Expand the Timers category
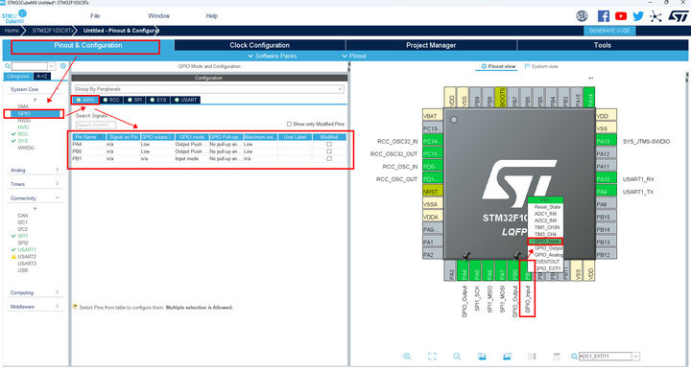 [x=35, y=184]
